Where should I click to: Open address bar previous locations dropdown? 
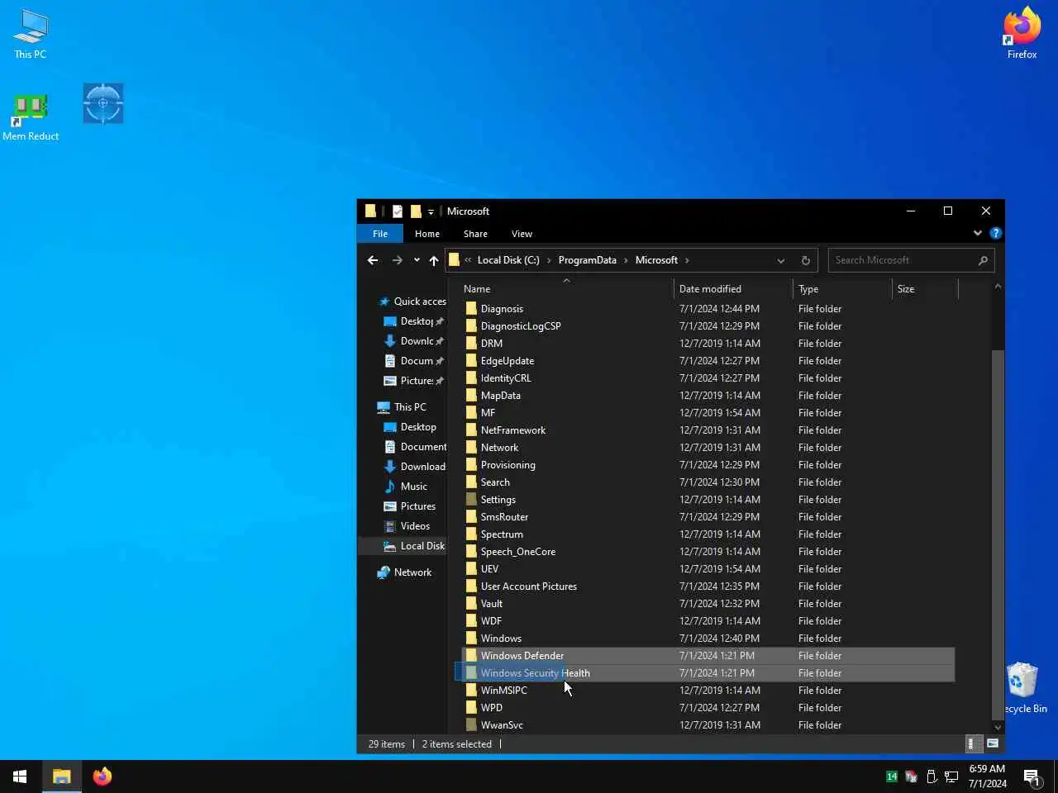[x=781, y=260]
